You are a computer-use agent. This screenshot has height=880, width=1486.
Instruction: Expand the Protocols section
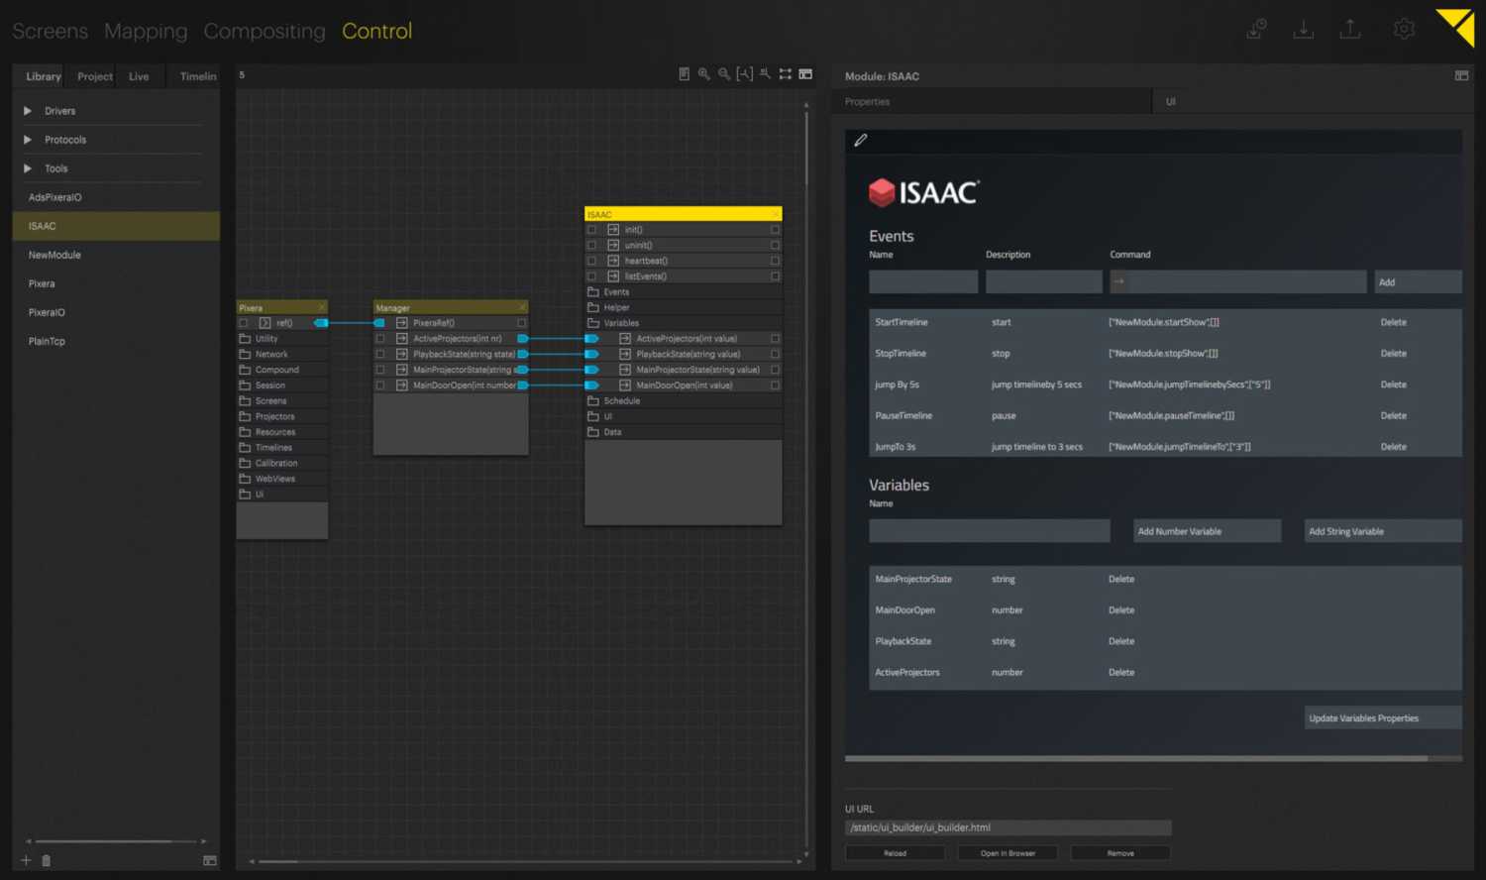pyautogui.click(x=27, y=139)
